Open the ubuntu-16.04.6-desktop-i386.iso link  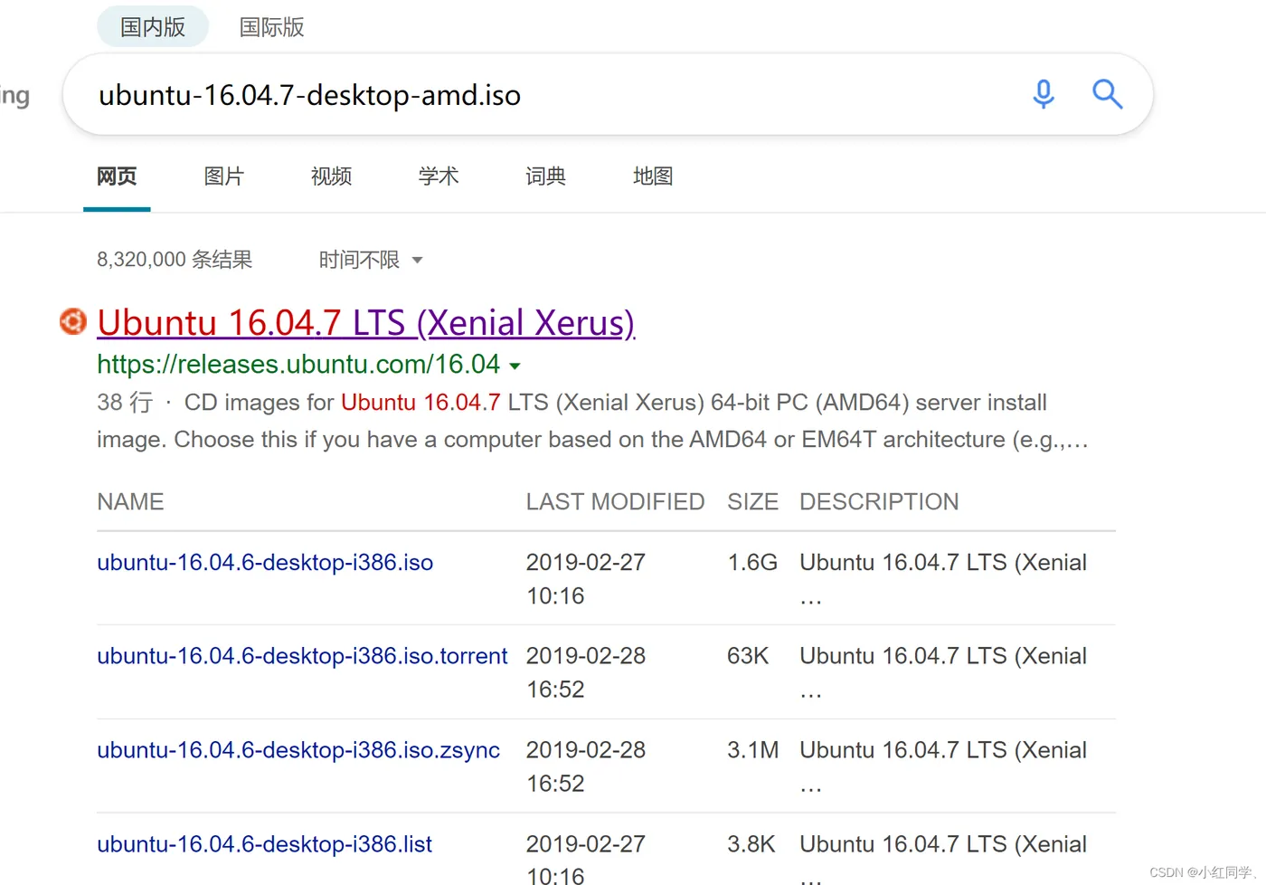click(265, 562)
